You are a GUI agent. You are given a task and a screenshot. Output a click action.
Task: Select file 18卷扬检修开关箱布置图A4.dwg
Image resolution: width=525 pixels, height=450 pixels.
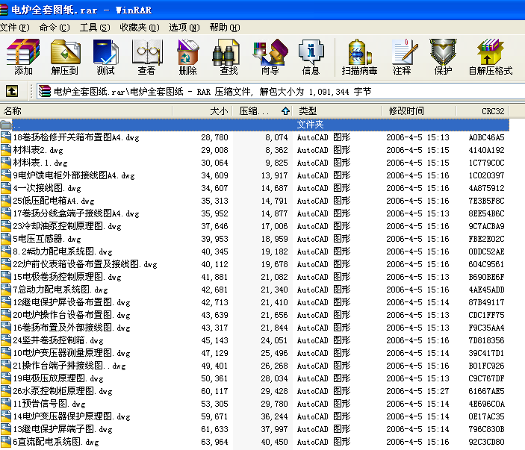pos(76,137)
